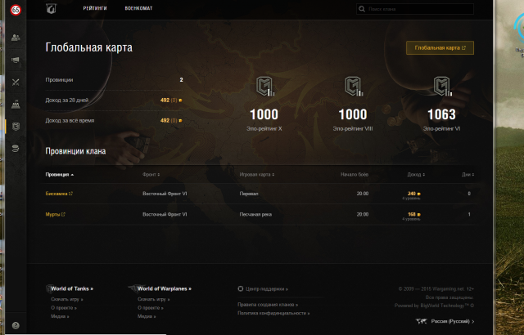The width and height of the screenshot is (524, 335).
Task: Open the clan treasury coins icon
Action: click(x=16, y=148)
